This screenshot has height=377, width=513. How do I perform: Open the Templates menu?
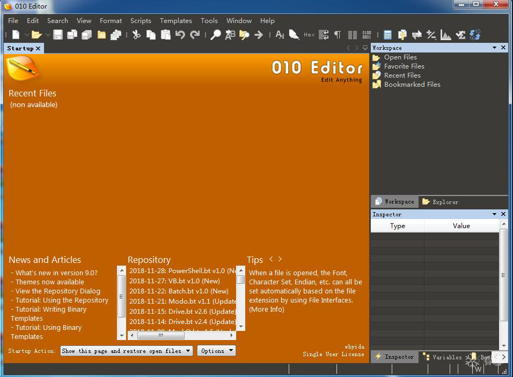pyautogui.click(x=175, y=20)
